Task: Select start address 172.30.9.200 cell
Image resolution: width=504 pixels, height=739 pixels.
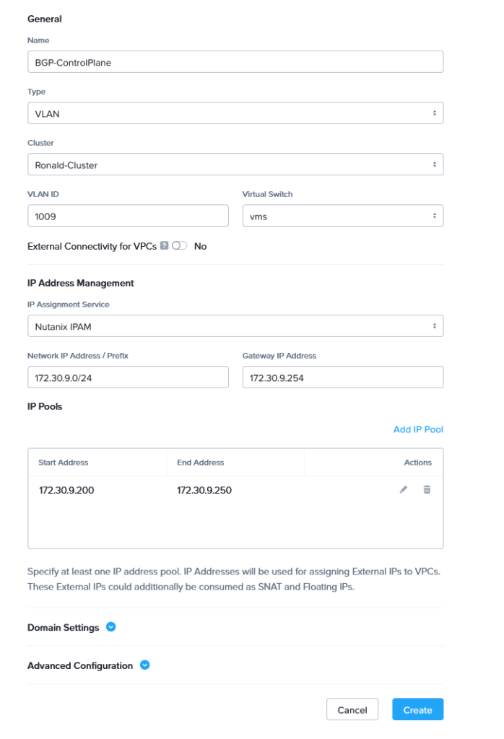Action: tap(66, 491)
